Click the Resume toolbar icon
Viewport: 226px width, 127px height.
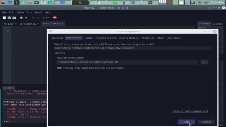pos(48,18)
